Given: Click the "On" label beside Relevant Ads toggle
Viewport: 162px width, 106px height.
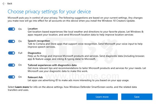Looking at the screenshot, I should 20,77.
